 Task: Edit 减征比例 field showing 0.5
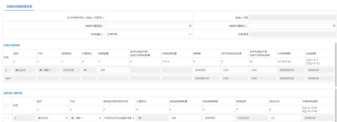click(x=285, y=118)
